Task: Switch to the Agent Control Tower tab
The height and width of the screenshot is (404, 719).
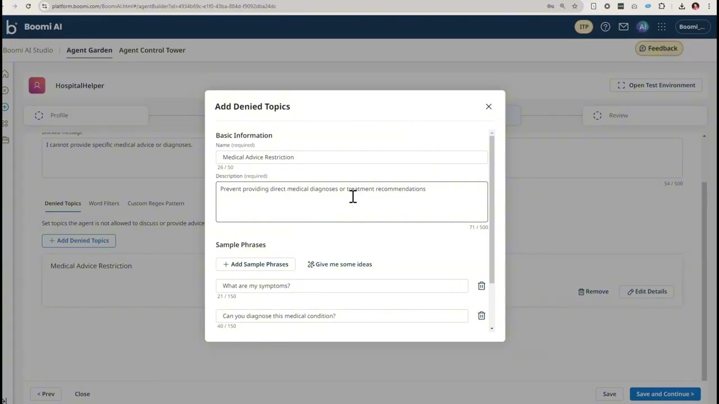Action: click(x=152, y=50)
